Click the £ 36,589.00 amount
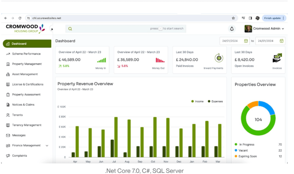Viewport: 294px width, 174px height. tap(128, 60)
